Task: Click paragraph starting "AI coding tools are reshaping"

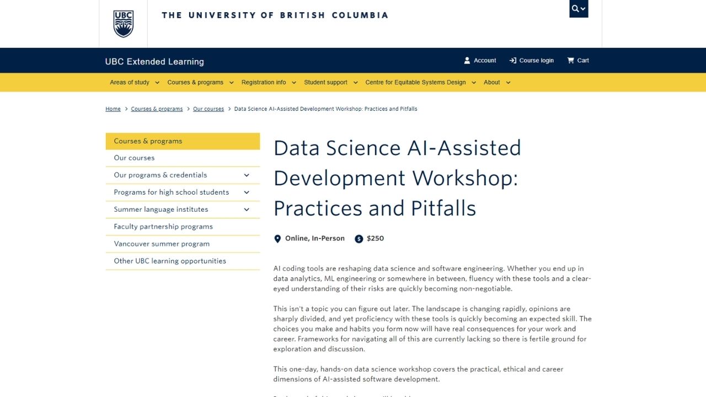Action: point(432,278)
